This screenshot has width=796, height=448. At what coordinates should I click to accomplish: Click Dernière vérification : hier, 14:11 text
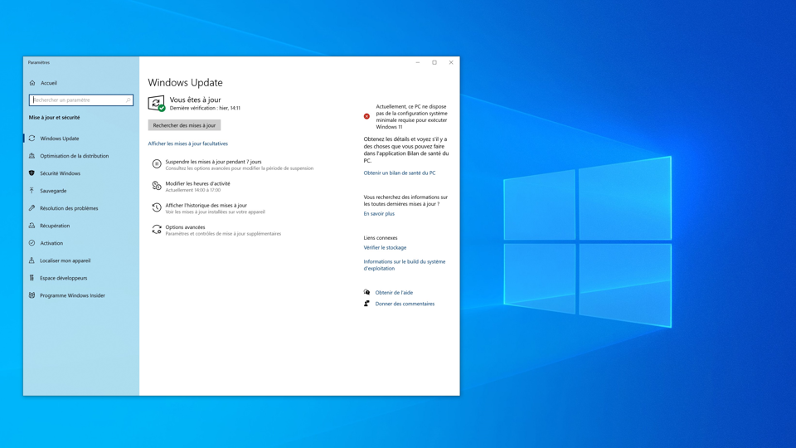[x=205, y=108]
